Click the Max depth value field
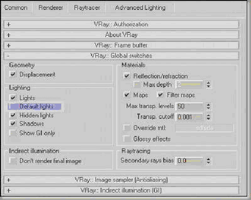The height and width of the screenshot is (200, 251). tap(189, 84)
